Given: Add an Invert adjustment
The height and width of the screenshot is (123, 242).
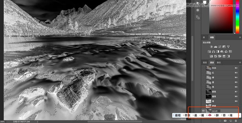Looking at the screenshot, I should [211, 56].
